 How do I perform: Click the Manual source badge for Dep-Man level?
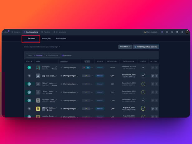(x=100, y=76)
